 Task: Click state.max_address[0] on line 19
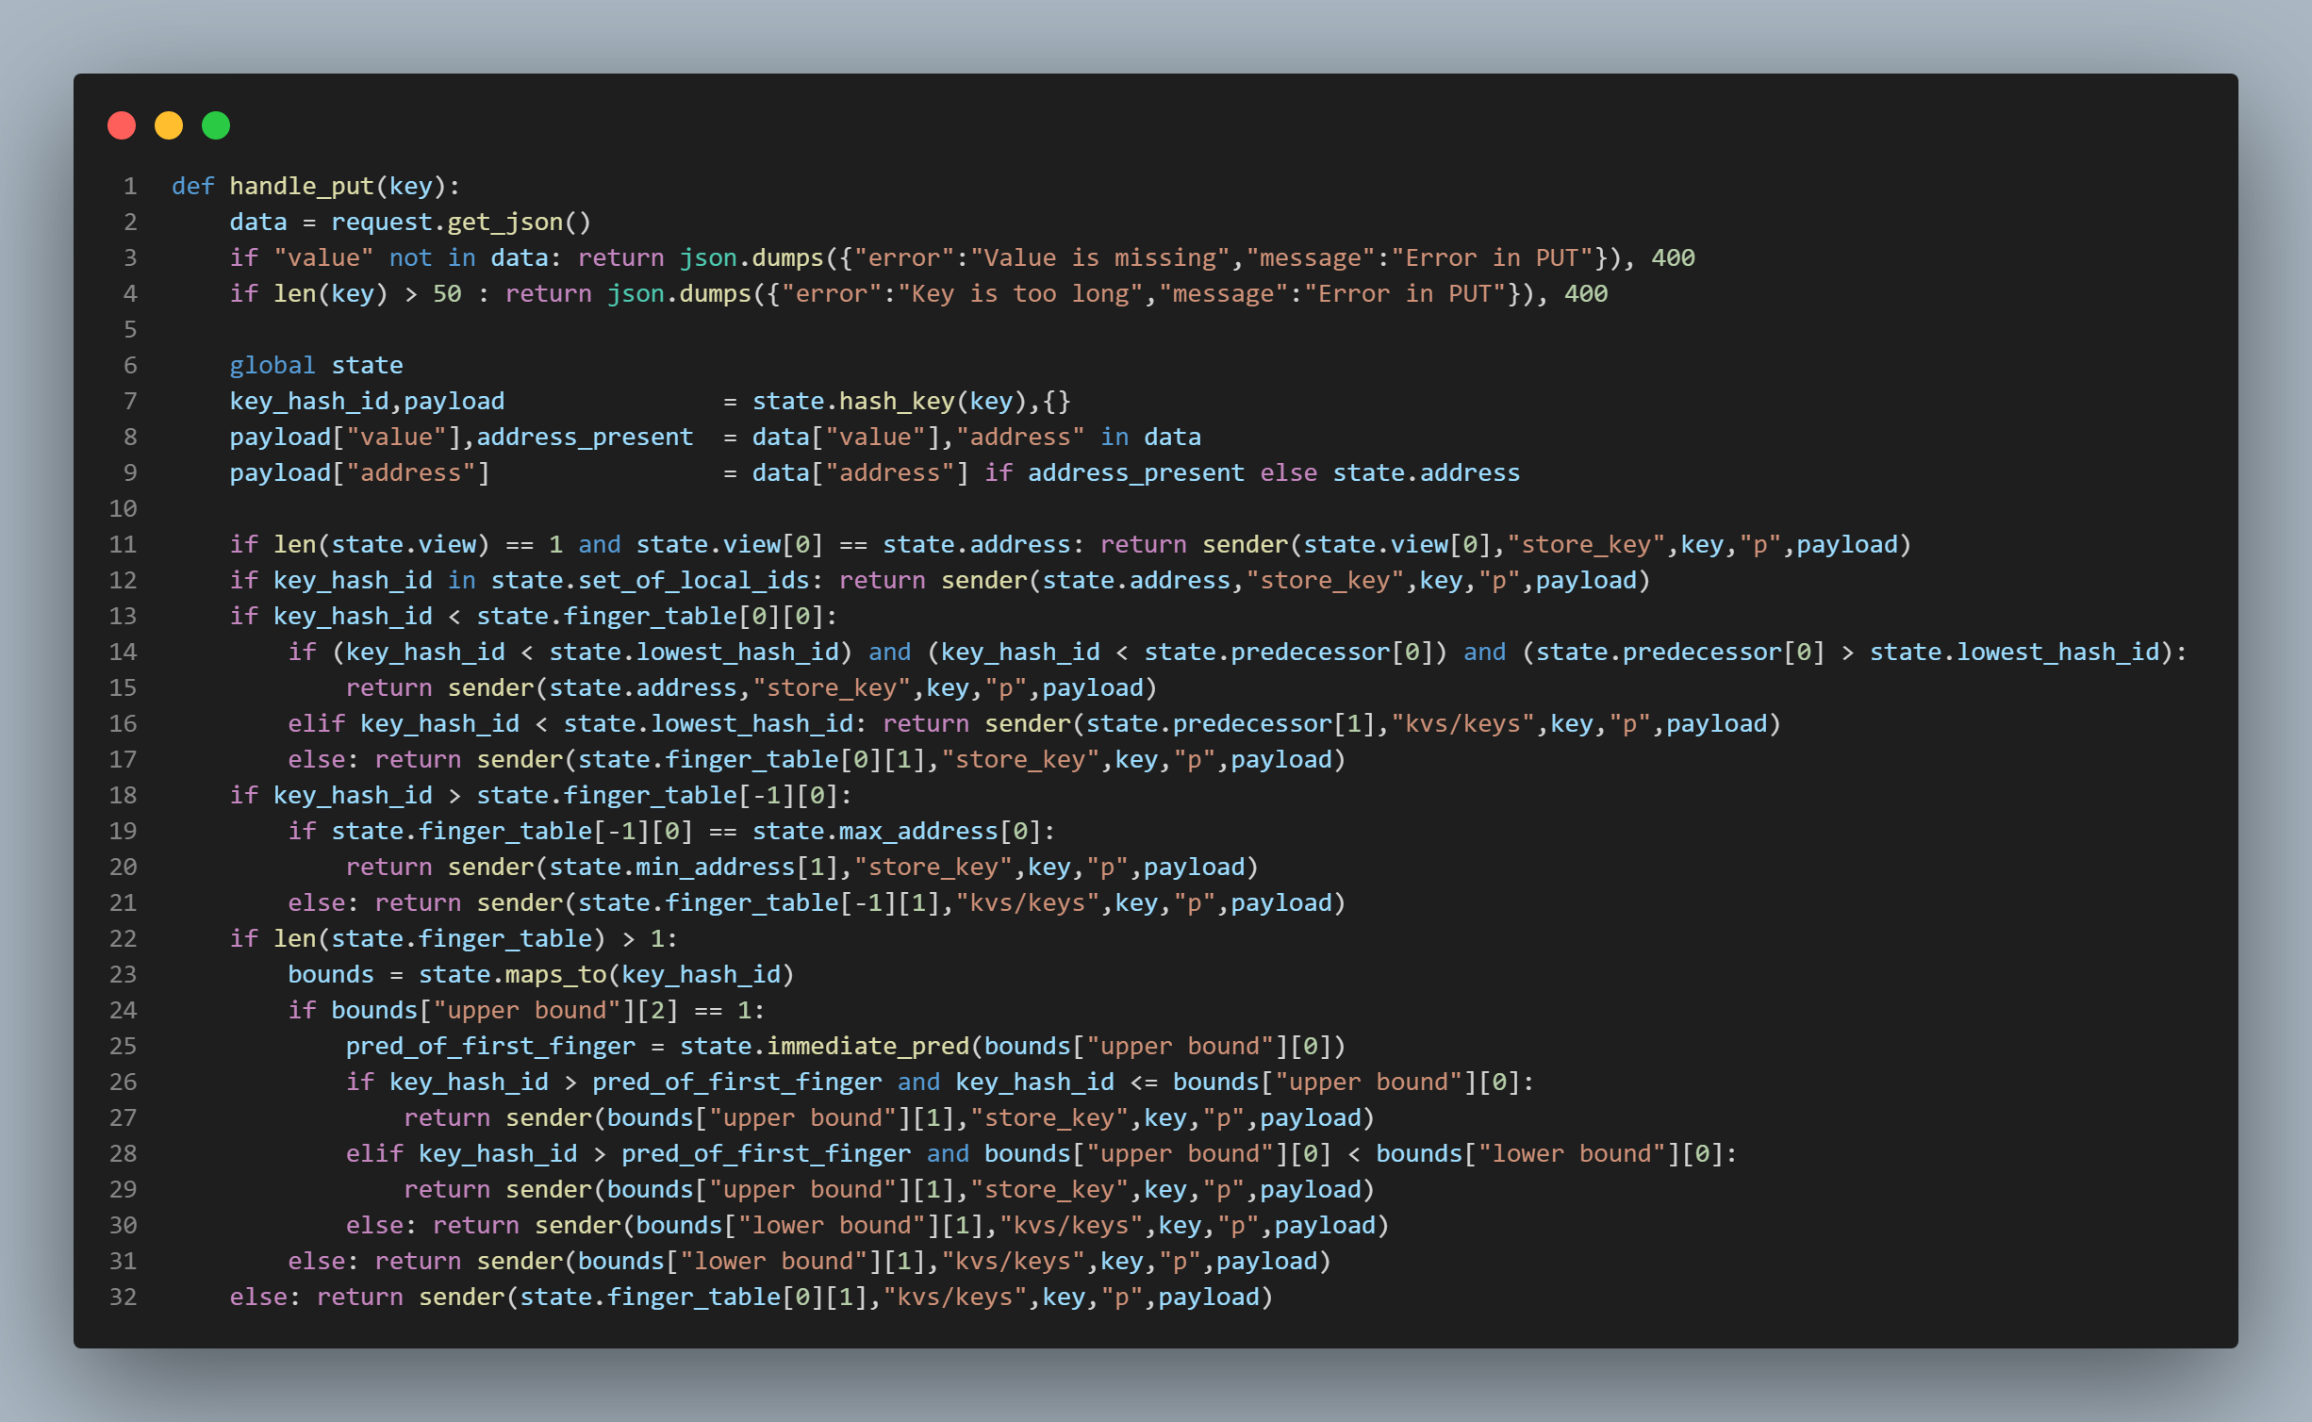click(897, 831)
